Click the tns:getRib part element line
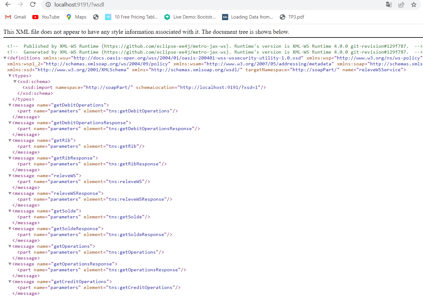The height and width of the screenshot is (297, 423). click(81, 146)
